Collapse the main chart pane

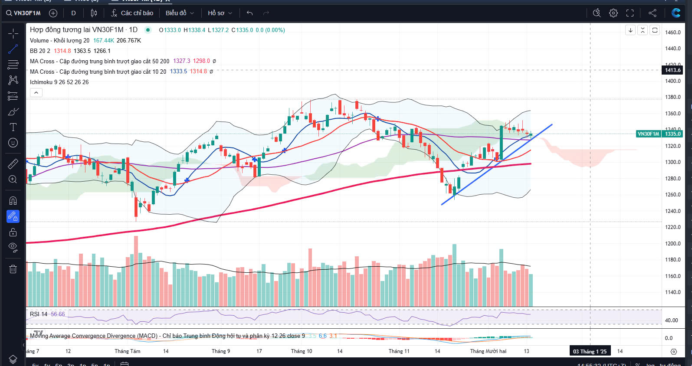pyautogui.click(x=643, y=30)
